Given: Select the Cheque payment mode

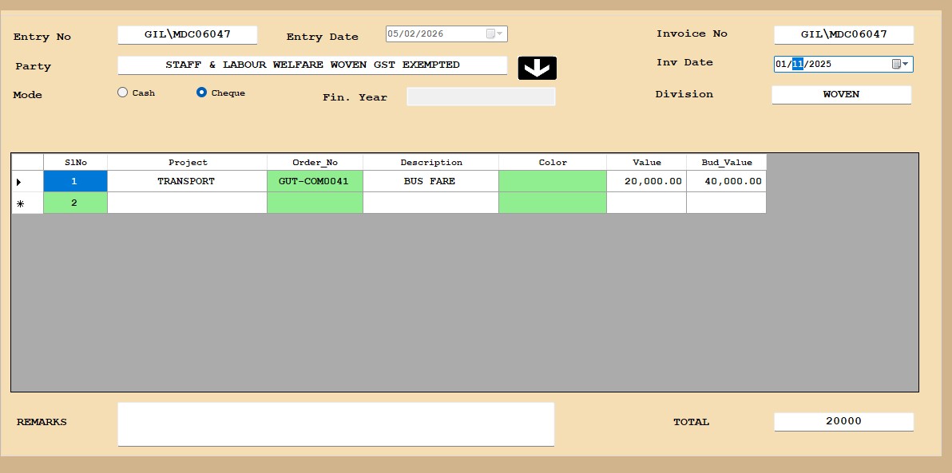Looking at the screenshot, I should [202, 93].
